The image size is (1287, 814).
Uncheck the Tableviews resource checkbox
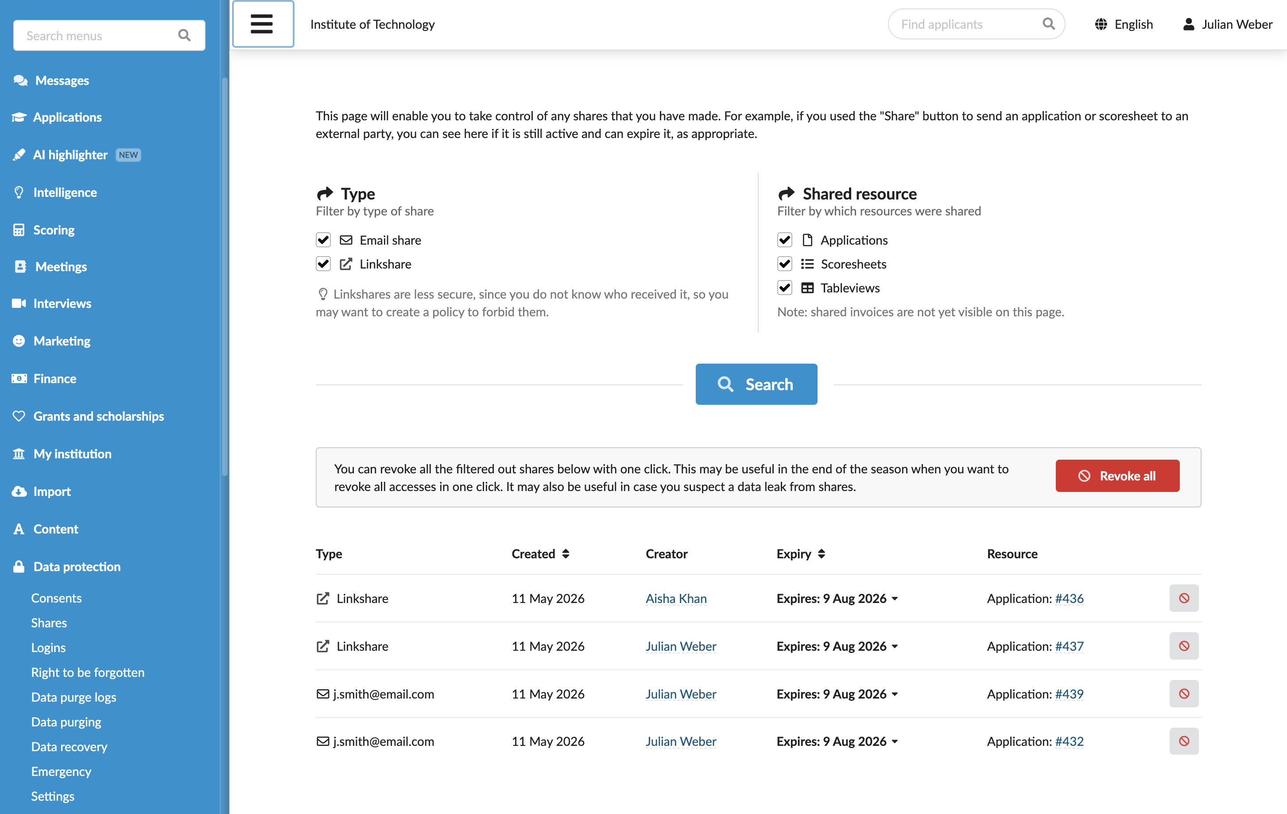click(785, 288)
